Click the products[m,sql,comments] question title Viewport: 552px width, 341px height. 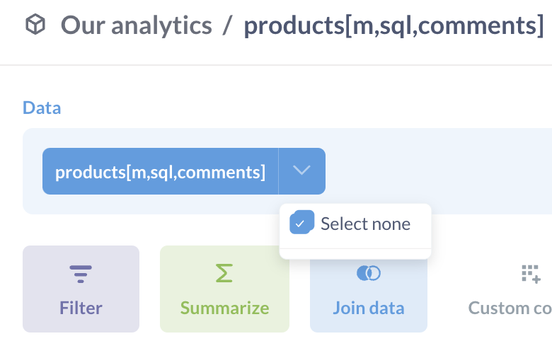coord(394,25)
